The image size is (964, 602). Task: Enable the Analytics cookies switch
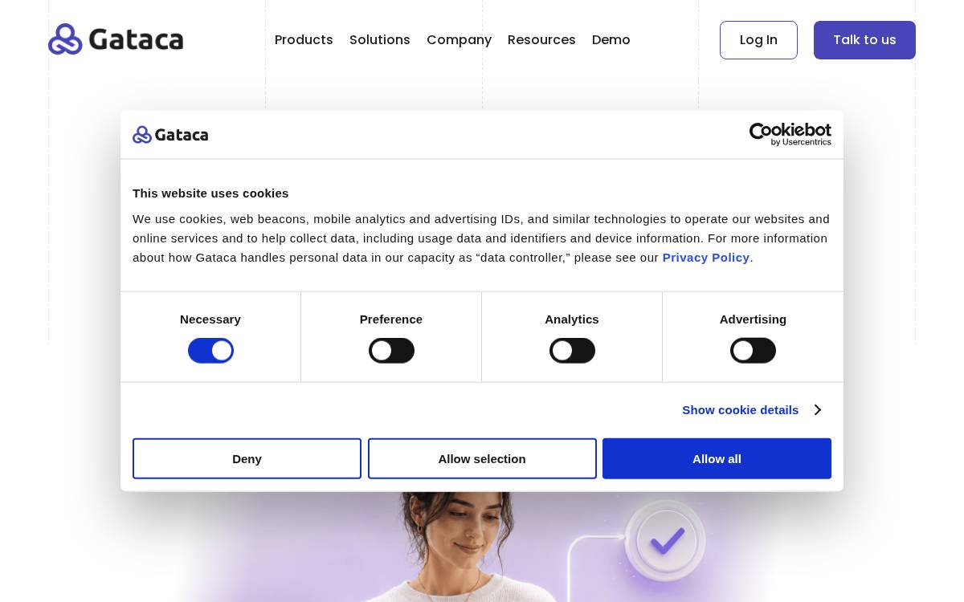(572, 351)
